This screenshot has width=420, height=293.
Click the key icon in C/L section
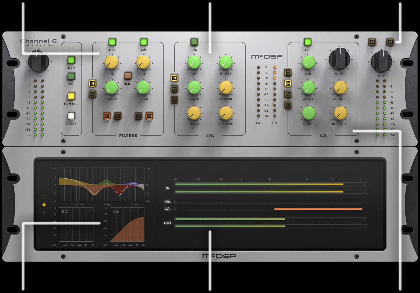point(288,94)
